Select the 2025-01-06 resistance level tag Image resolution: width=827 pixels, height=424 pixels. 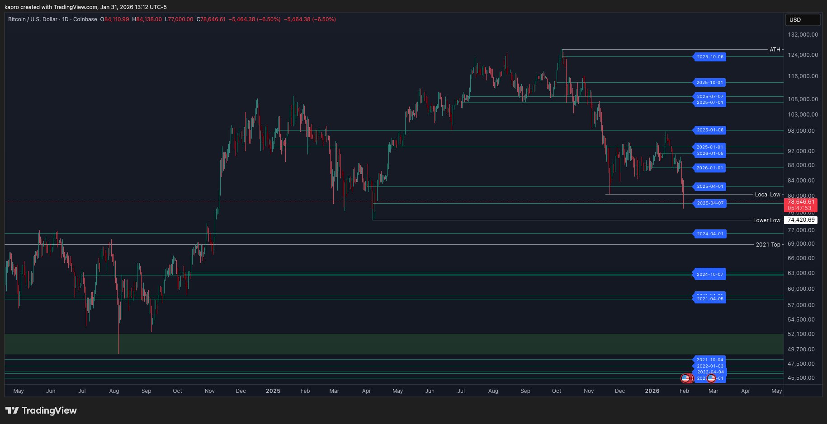tap(709, 130)
